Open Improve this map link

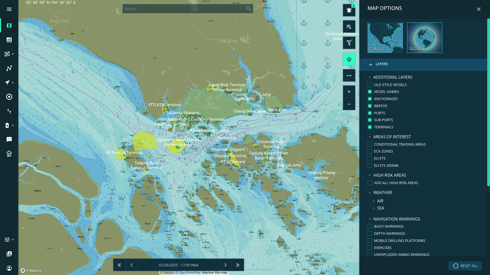(214, 272)
